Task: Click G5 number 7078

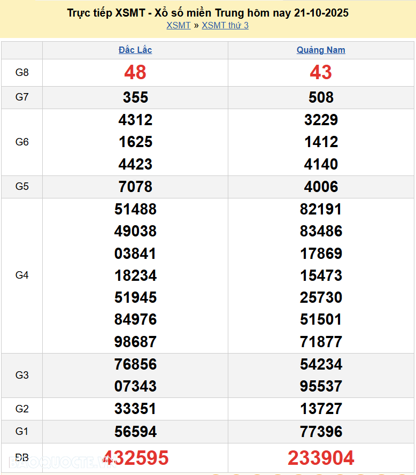Action: click(x=135, y=187)
